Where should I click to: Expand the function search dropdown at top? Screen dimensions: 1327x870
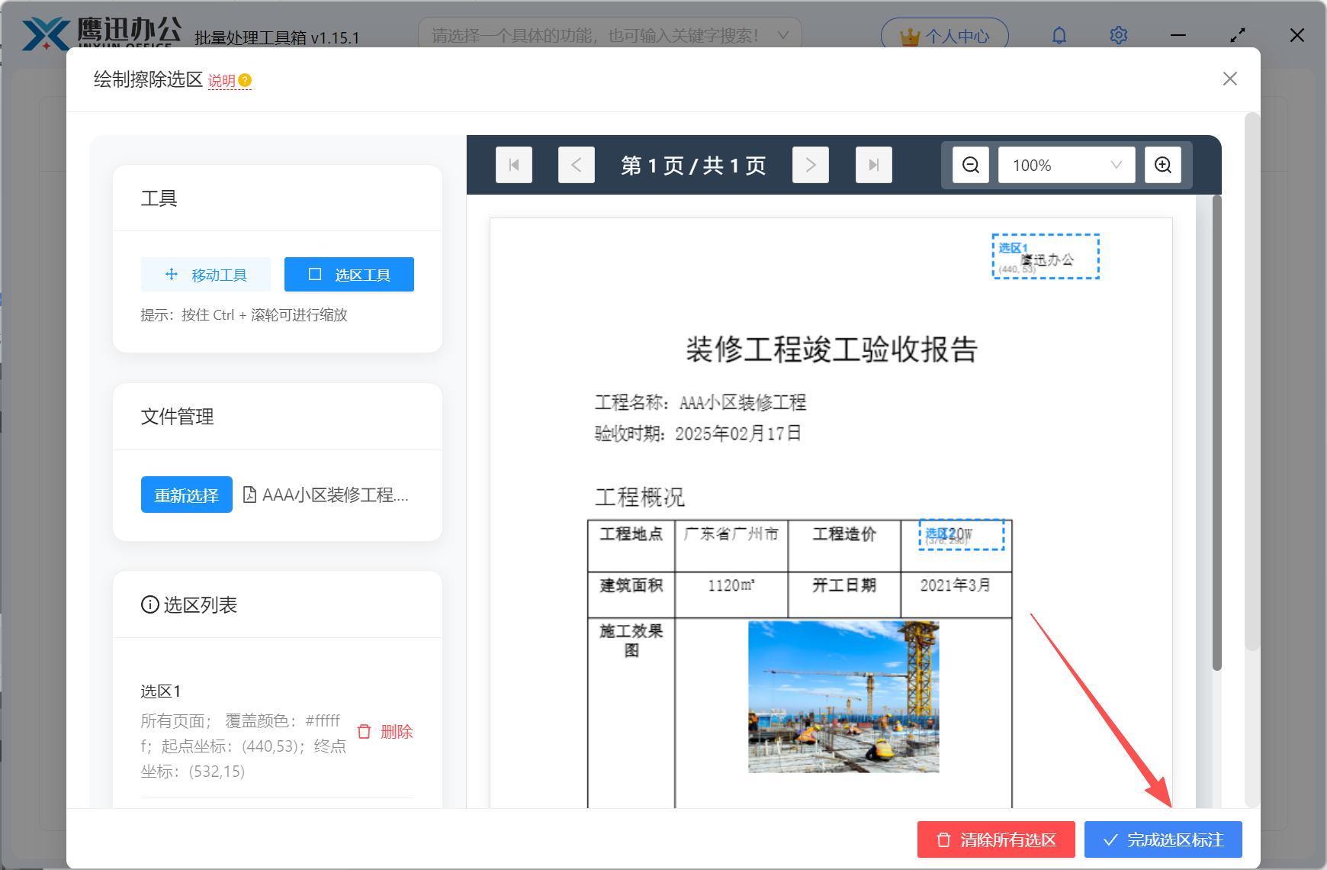(x=782, y=34)
